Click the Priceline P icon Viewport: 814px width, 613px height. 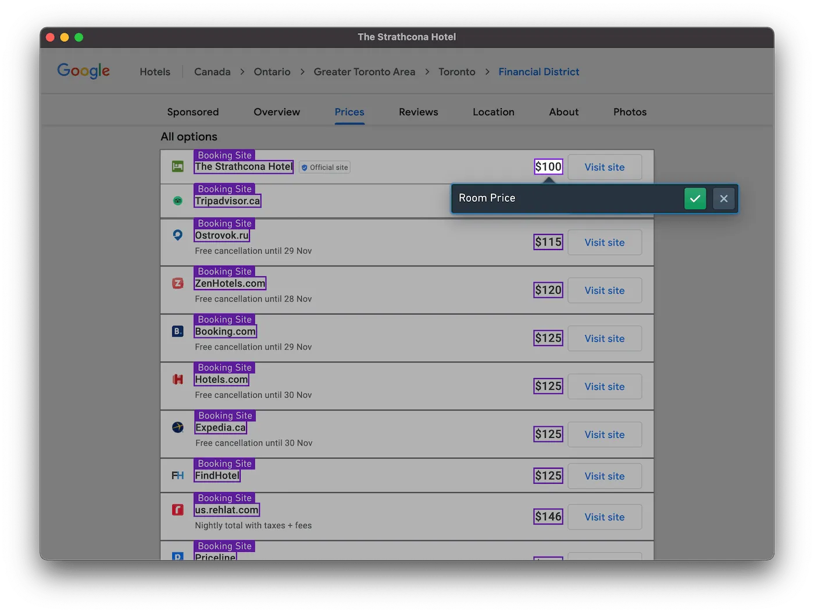point(178,556)
